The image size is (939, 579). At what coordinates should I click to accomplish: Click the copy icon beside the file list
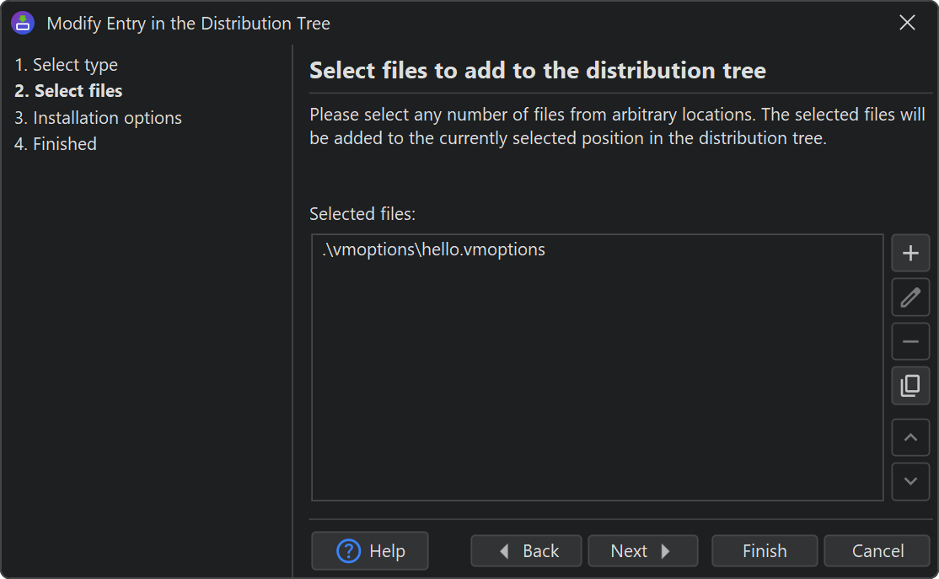point(910,386)
